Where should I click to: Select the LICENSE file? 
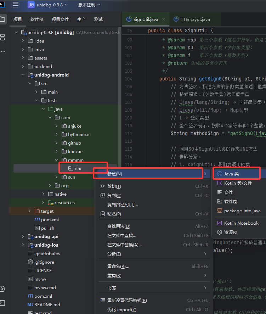(x=40, y=270)
